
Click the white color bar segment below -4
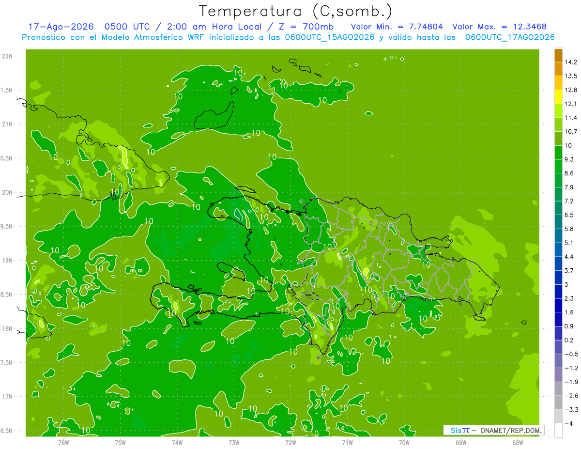click(558, 431)
